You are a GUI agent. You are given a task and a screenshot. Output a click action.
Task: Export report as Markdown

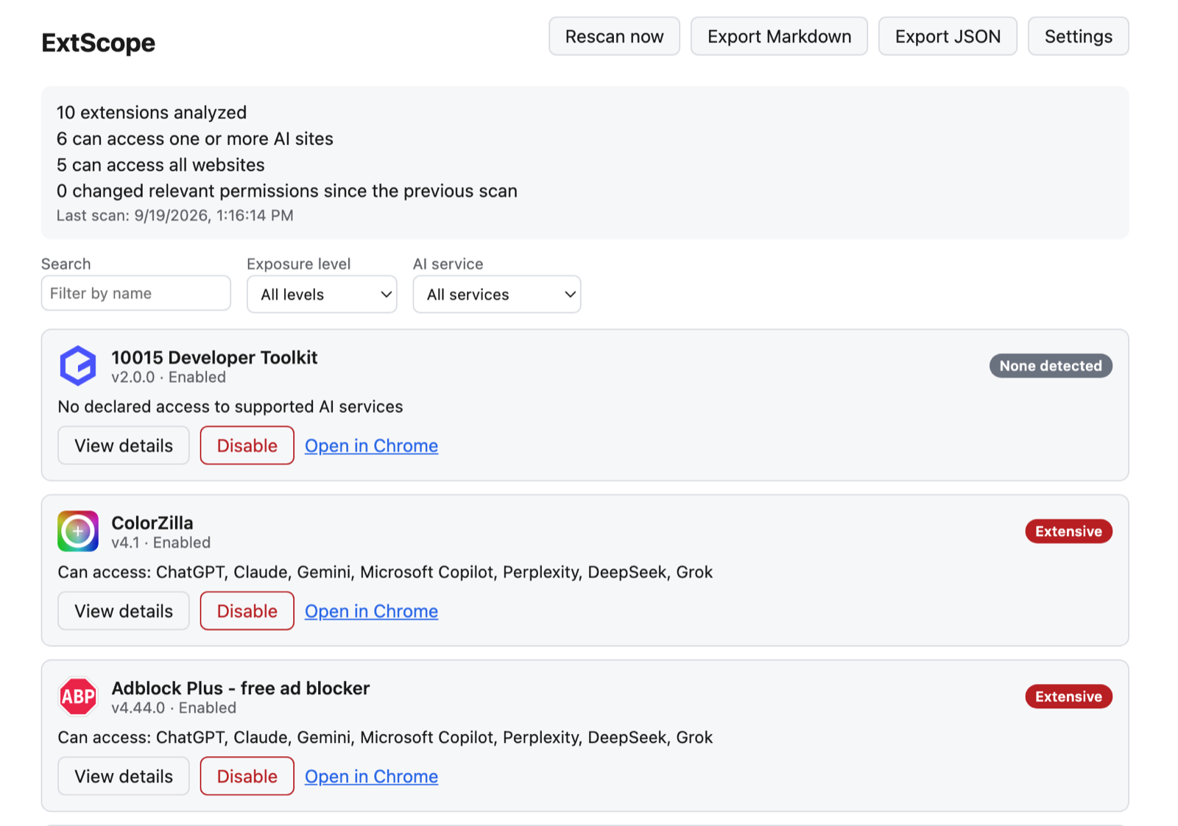tap(779, 37)
